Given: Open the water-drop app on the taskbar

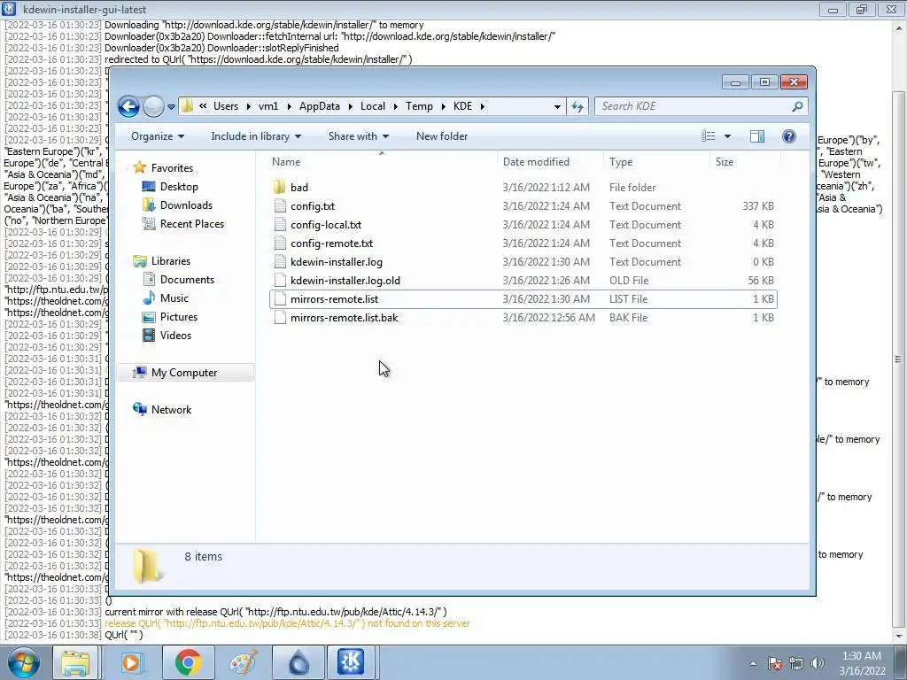Looking at the screenshot, I should (x=298, y=662).
